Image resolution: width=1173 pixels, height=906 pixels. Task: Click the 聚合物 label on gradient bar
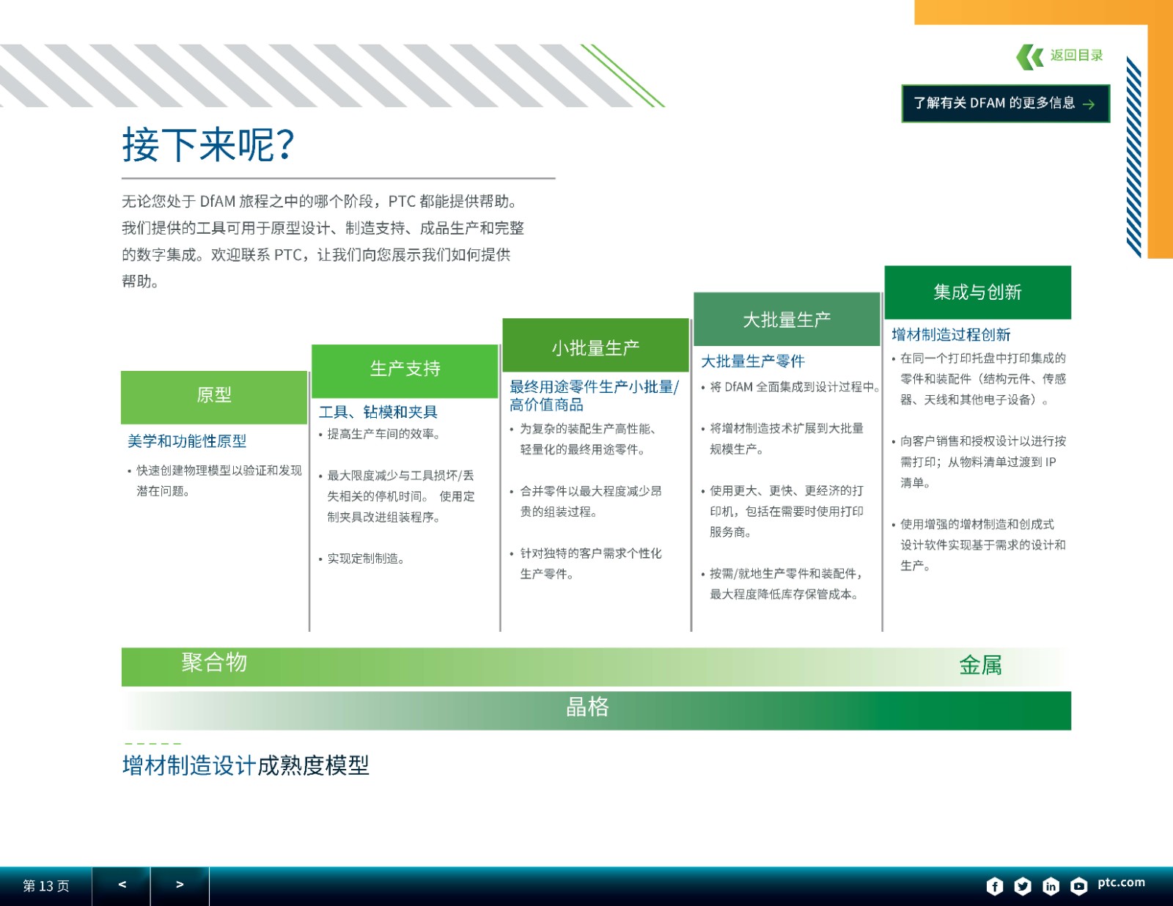[x=214, y=663]
